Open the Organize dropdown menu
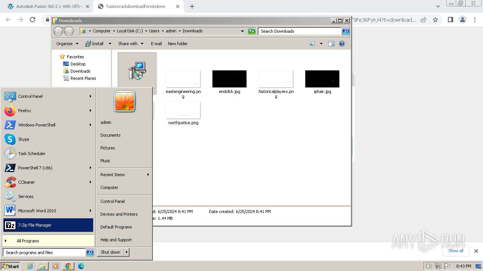The height and width of the screenshot is (271, 483). tap(67, 44)
